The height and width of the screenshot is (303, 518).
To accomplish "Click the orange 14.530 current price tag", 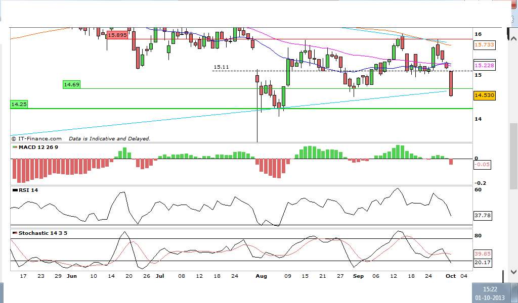I will [484, 95].
